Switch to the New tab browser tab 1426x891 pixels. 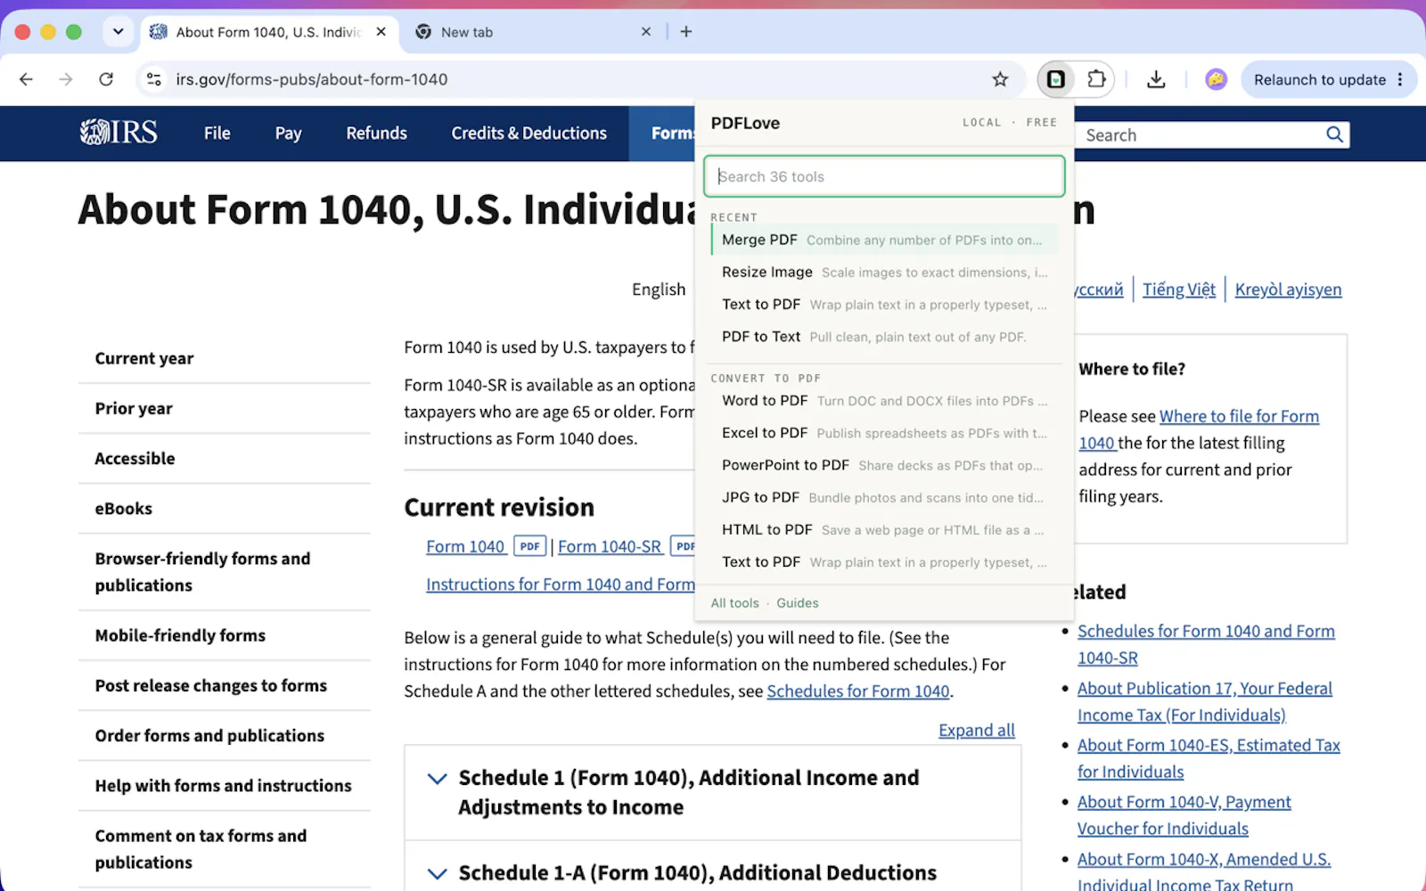click(535, 32)
